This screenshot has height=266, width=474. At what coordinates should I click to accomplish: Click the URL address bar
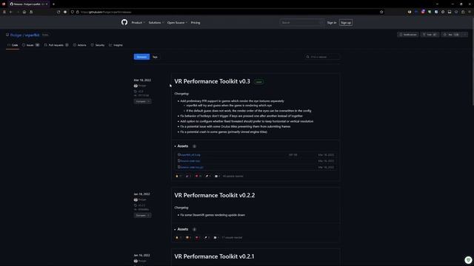227,12
